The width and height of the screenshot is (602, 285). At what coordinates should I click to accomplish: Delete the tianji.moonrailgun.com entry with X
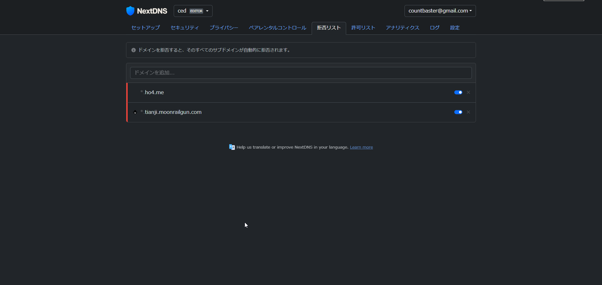click(x=468, y=112)
